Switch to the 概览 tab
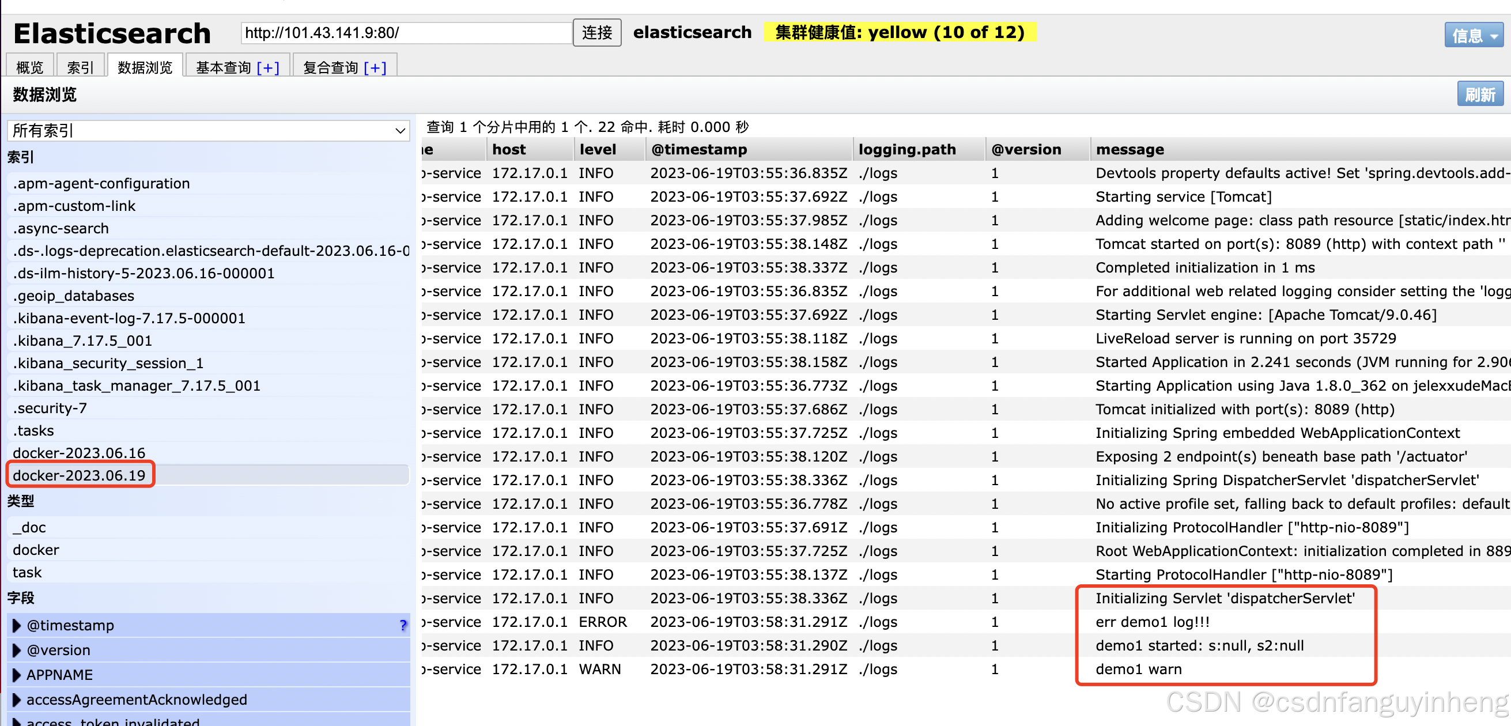The width and height of the screenshot is (1511, 726). (x=30, y=68)
